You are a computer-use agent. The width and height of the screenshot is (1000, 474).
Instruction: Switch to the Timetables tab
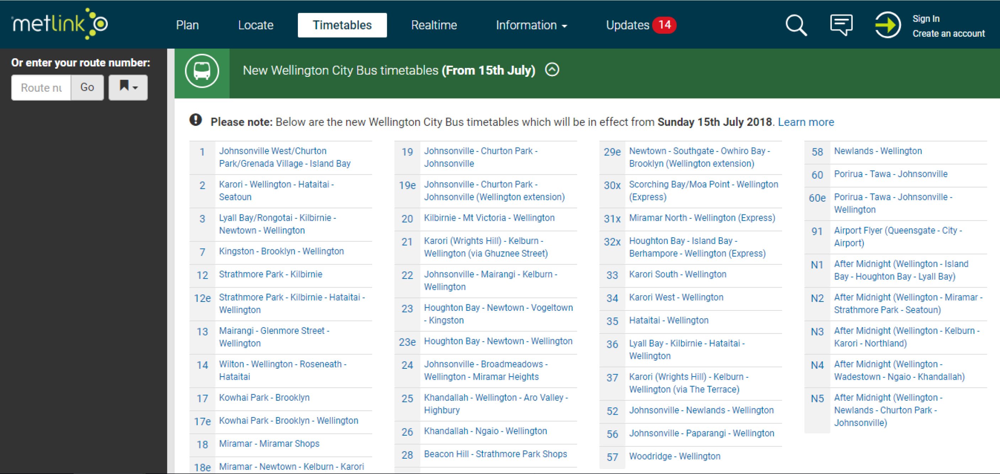(342, 25)
